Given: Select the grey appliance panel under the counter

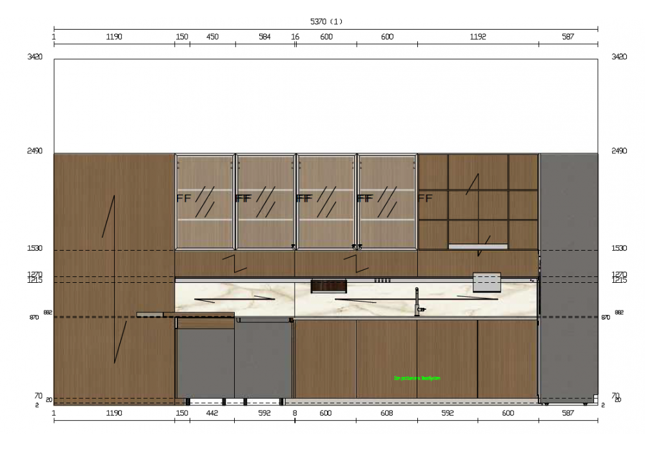Looking at the screenshot, I should pyautogui.click(x=263, y=360).
